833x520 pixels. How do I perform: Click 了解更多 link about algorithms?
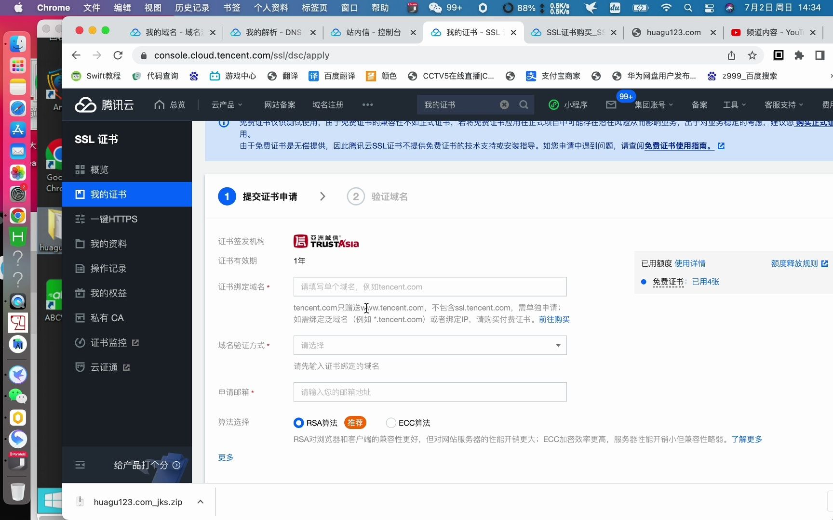[x=747, y=439]
